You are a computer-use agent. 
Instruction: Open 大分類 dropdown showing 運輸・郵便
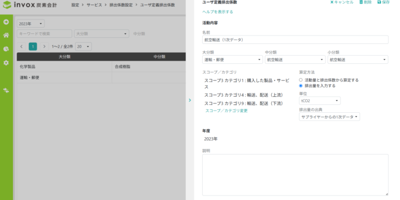point(232,59)
